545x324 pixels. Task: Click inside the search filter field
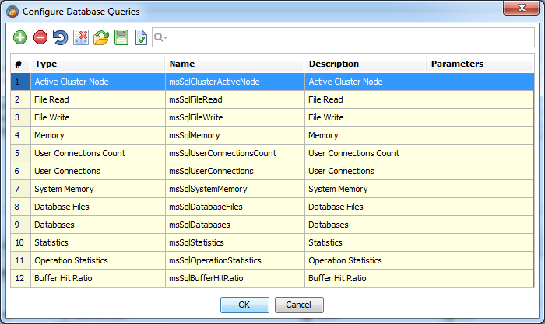(x=343, y=37)
